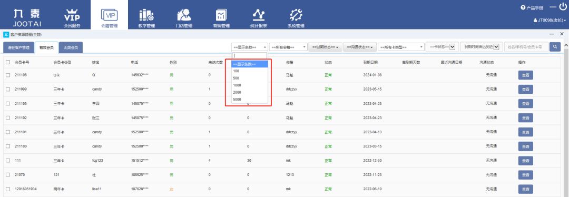Tick checkbox for member 21070

coord(8,175)
